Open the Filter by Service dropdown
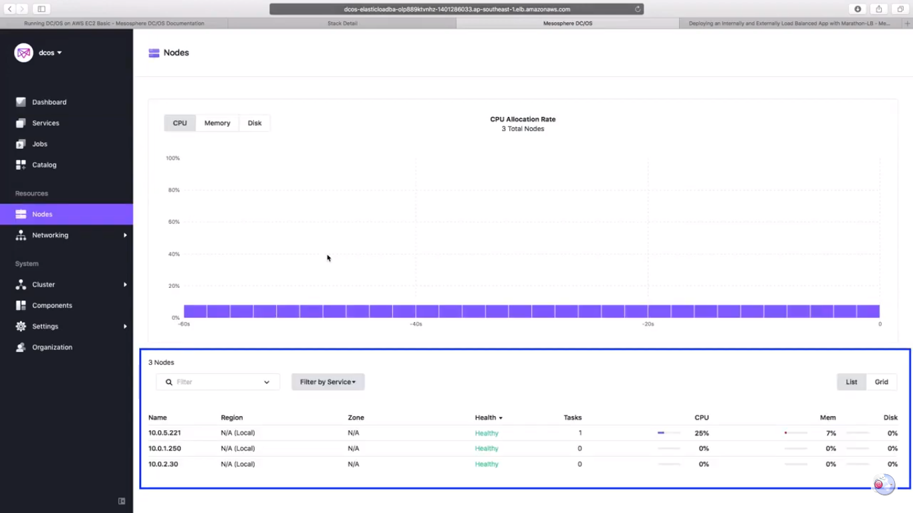Image resolution: width=913 pixels, height=513 pixels. point(328,381)
